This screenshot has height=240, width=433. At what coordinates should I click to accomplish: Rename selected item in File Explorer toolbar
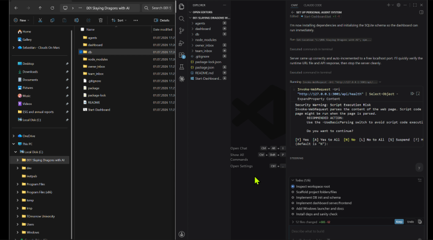(76, 20)
